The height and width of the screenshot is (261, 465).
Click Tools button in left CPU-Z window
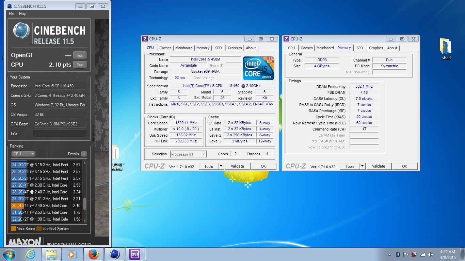pyautogui.click(x=208, y=166)
